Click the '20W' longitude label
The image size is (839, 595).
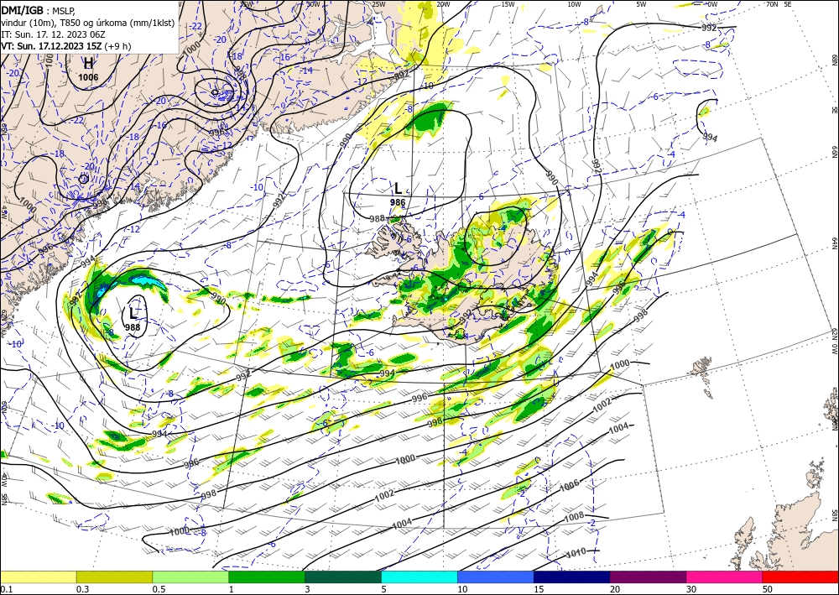pos(442,4)
